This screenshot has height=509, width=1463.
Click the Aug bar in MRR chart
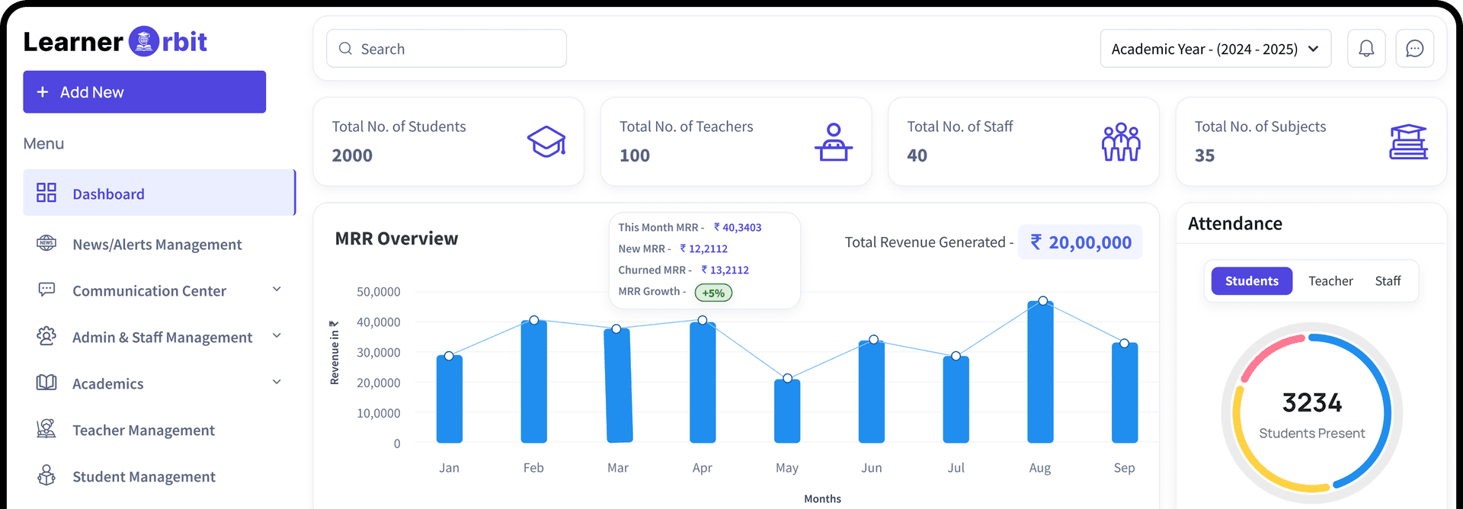(1040, 373)
